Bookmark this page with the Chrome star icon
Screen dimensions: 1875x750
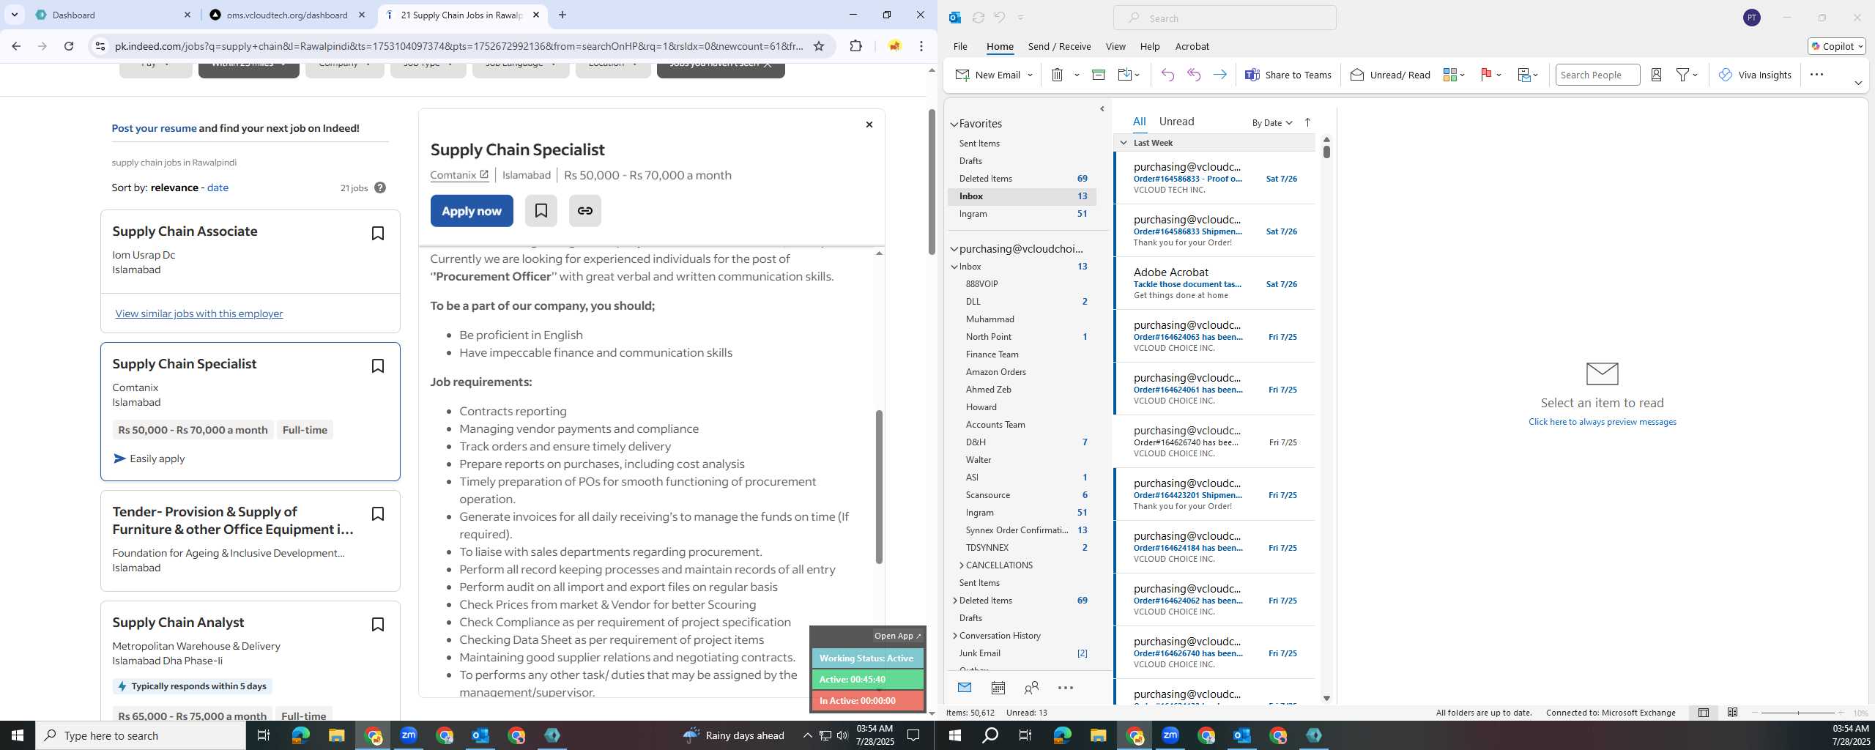[819, 46]
